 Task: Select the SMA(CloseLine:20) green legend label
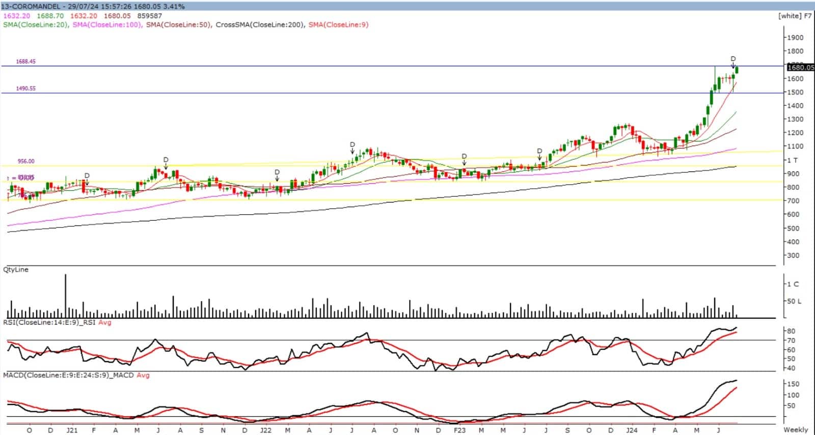(35, 24)
